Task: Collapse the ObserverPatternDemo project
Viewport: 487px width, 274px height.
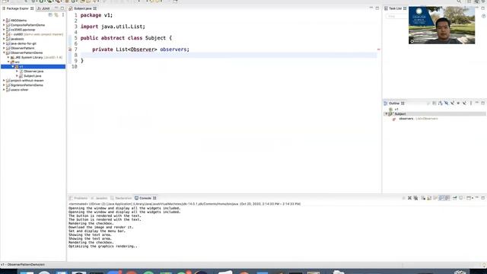Action: 4,53
